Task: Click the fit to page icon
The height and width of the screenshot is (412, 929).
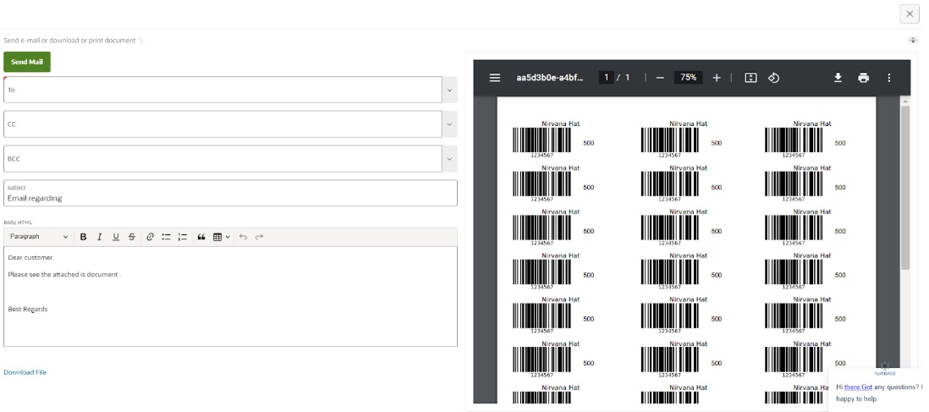Action: click(750, 78)
